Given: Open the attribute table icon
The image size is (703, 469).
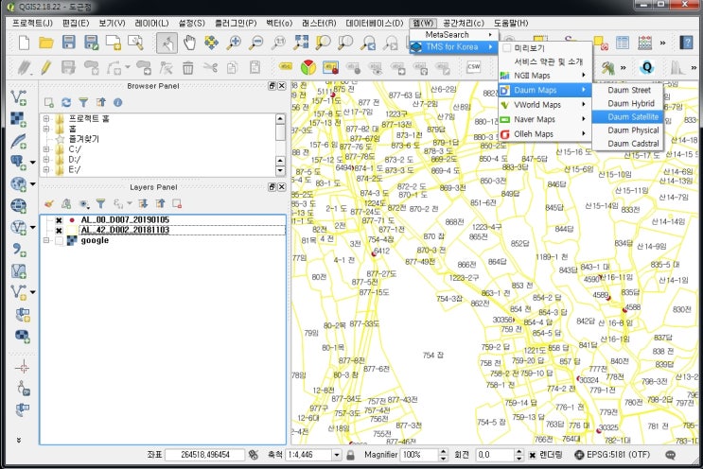Looking at the screenshot, I should [623, 43].
